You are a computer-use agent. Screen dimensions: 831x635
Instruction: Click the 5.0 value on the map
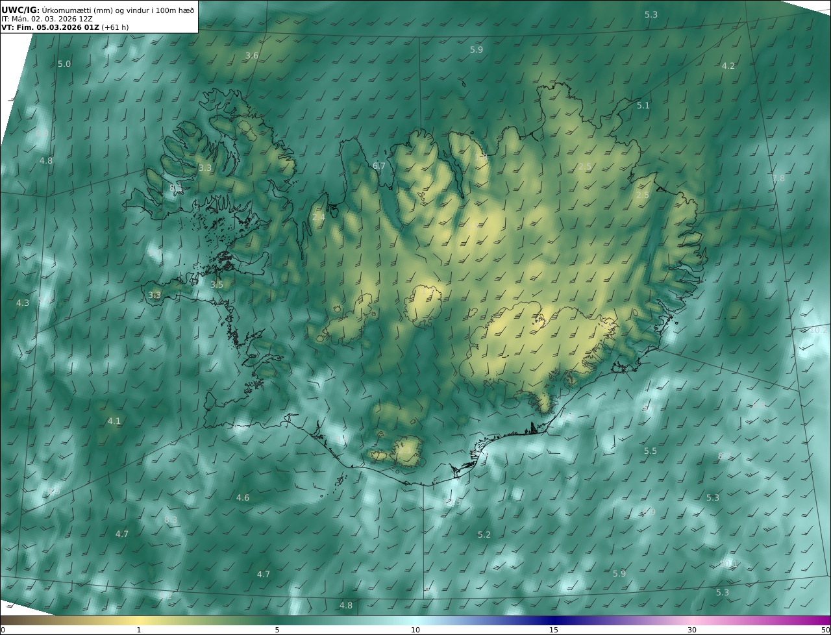[64, 64]
